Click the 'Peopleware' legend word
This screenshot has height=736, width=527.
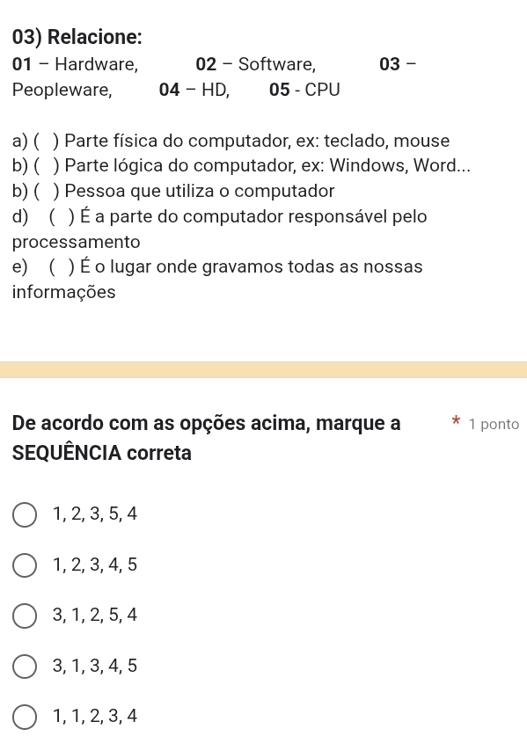[62, 90]
